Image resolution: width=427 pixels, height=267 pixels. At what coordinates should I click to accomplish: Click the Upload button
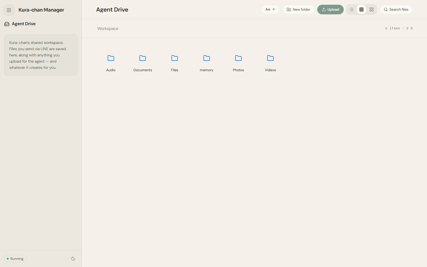coord(330,9)
